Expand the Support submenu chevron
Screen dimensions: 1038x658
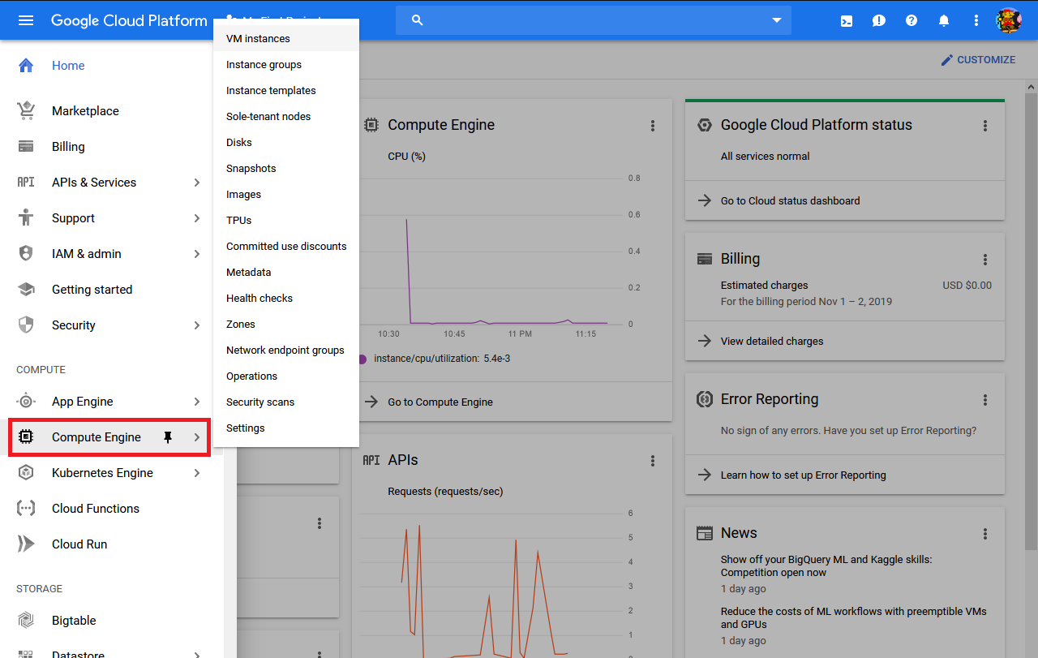pos(197,218)
